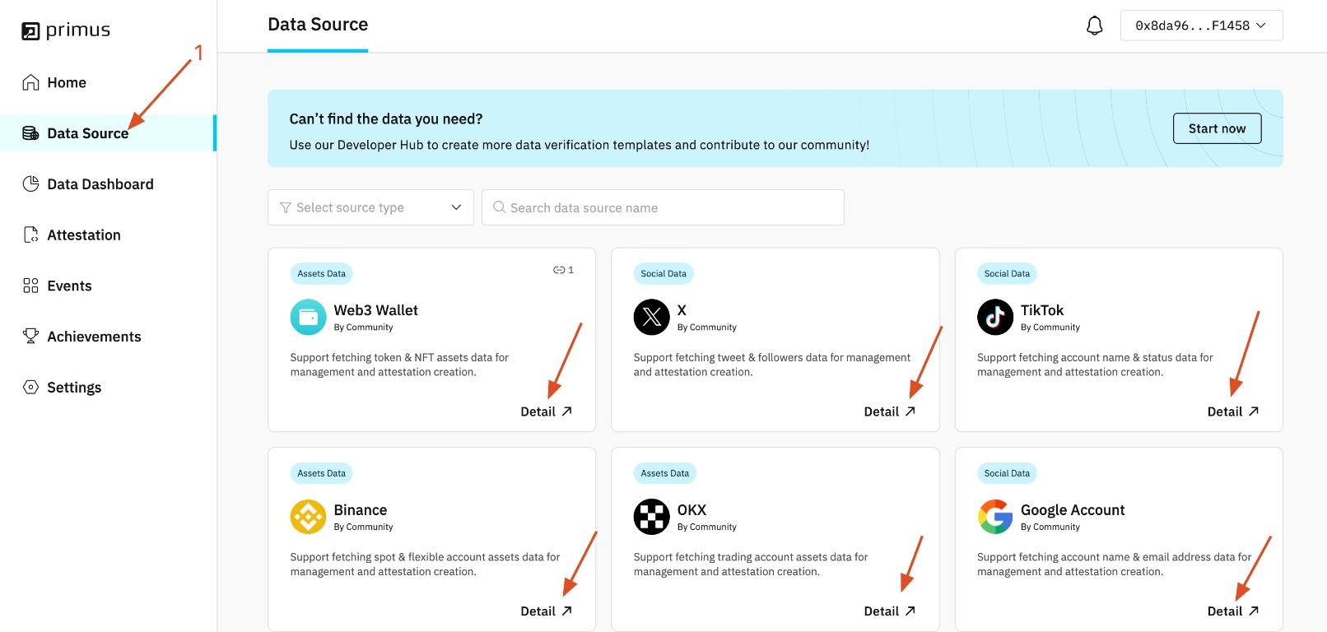Image resolution: width=1327 pixels, height=632 pixels.
Task: Click Assets Data tag on Binance card
Action: tap(322, 473)
